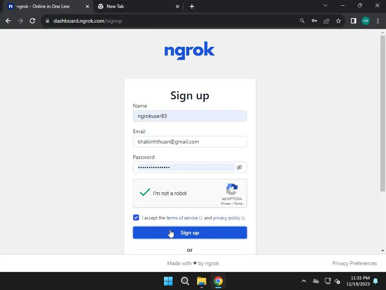Click the muted volume tray icon

coord(337,281)
